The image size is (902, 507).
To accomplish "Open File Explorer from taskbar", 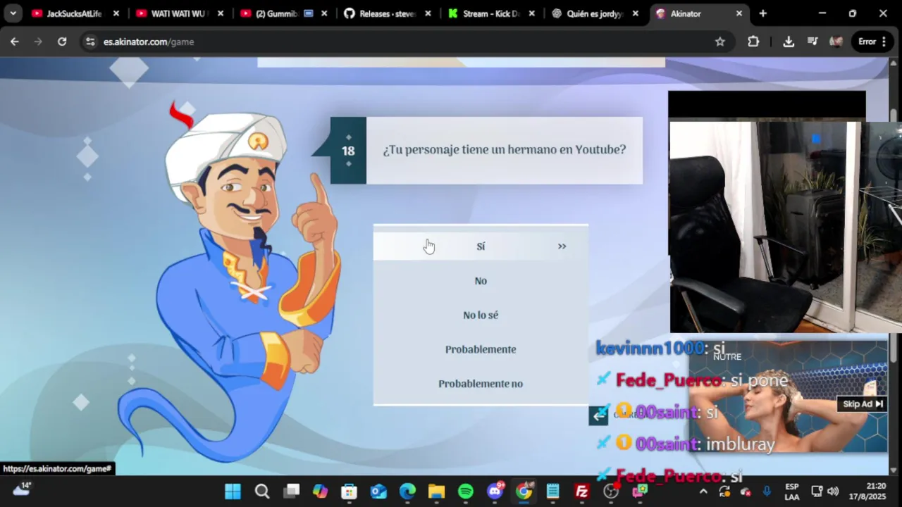I will (x=436, y=491).
